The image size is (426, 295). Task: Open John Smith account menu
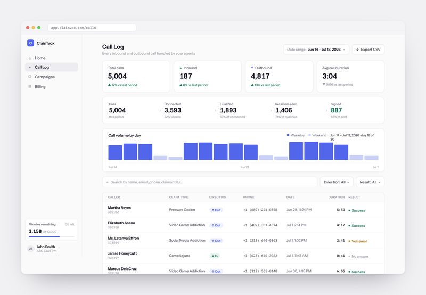pyautogui.click(x=51, y=249)
